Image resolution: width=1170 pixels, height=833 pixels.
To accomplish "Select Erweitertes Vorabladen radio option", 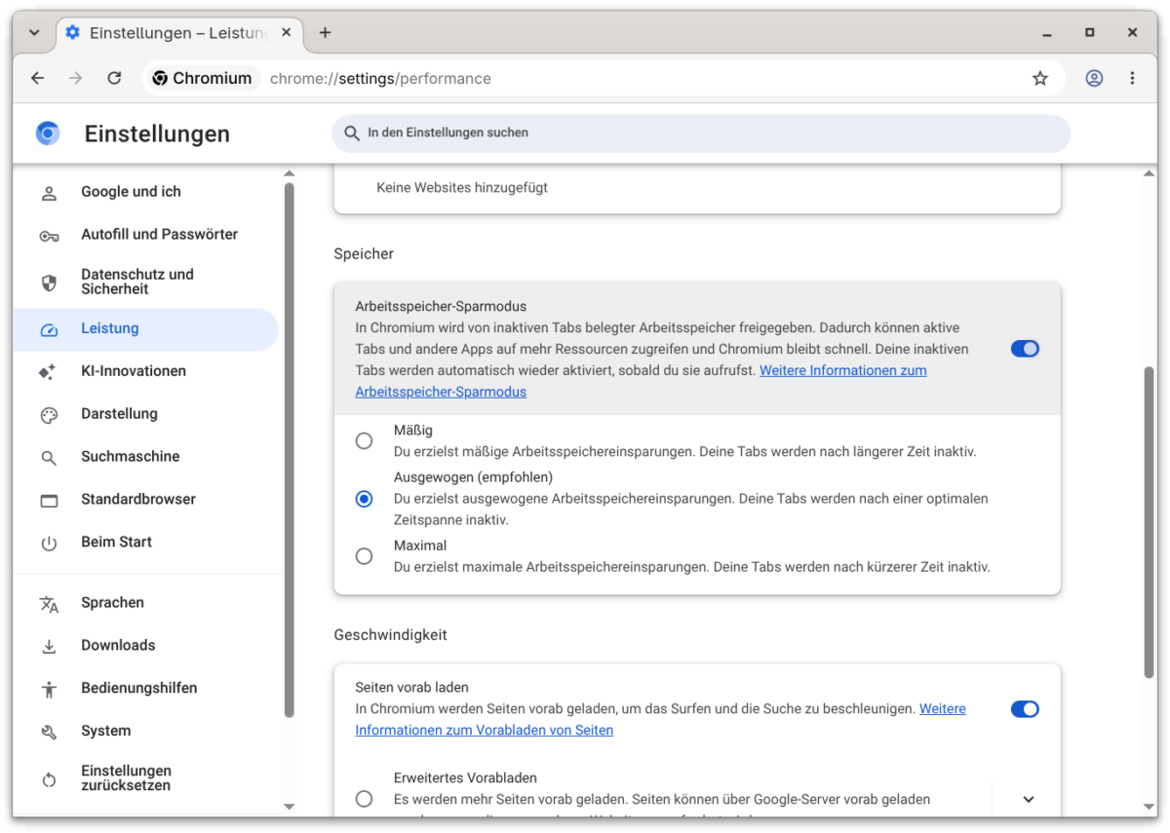I will click(x=364, y=799).
